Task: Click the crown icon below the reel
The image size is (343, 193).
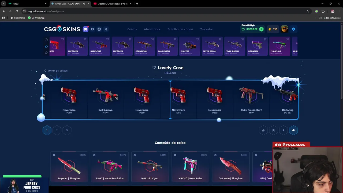Action: (x=263, y=130)
